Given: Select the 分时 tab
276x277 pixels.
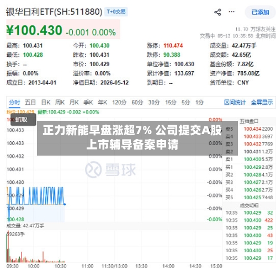Looking at the screenshot, I should pyautogui.click(x=14, y=102).
